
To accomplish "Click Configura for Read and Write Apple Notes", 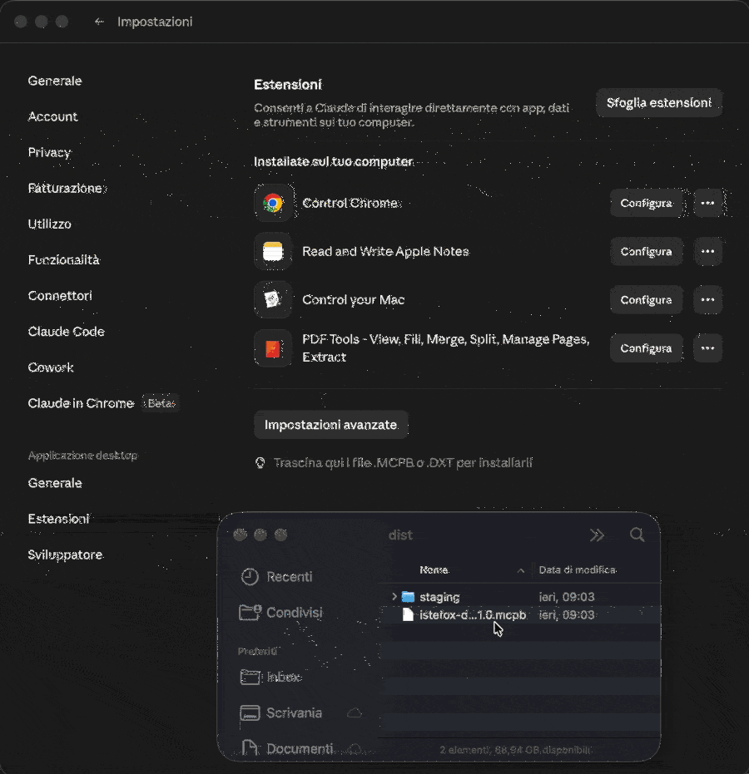I will [x=647, y=251].
